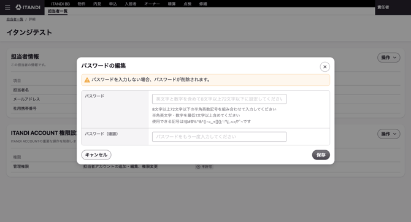Click the orange warning triangle icon
The height and width of the screenshot is (222, 411).
click(x=87, y=80)
